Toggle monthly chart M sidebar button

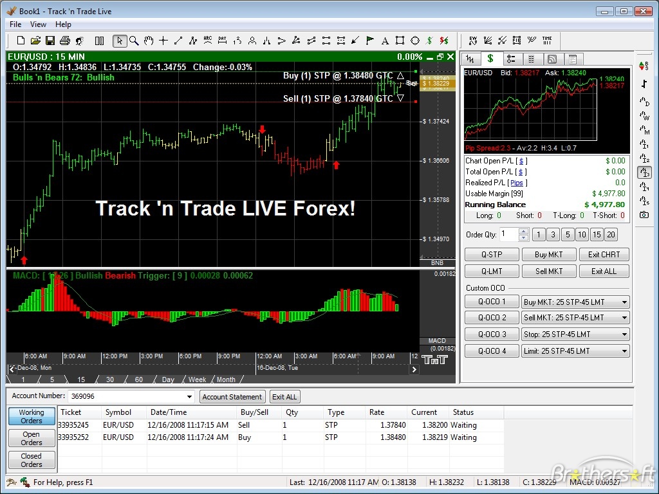pyautogui.click(x=644, y=130)
